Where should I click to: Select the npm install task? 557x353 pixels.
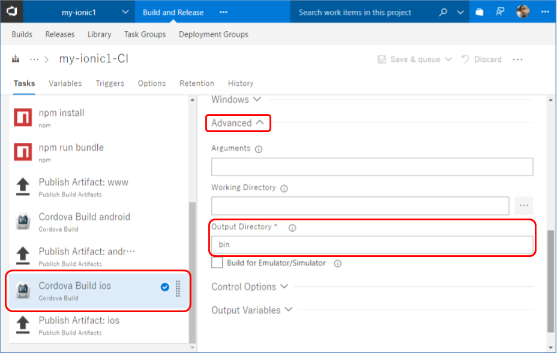[98, 118]
